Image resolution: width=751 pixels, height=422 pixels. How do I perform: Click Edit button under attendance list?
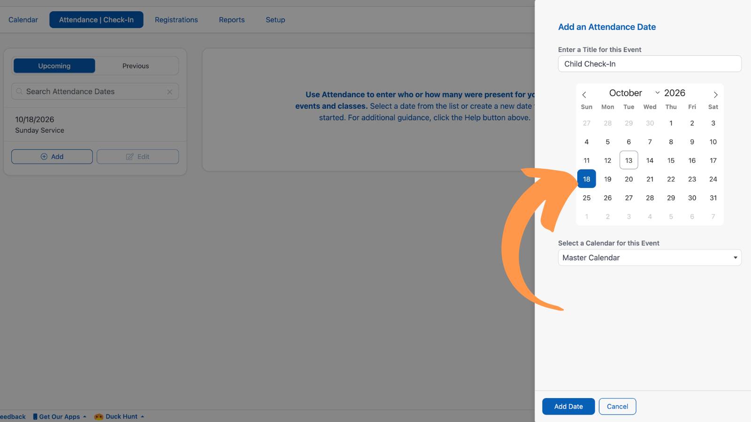[x=138, y=157]
